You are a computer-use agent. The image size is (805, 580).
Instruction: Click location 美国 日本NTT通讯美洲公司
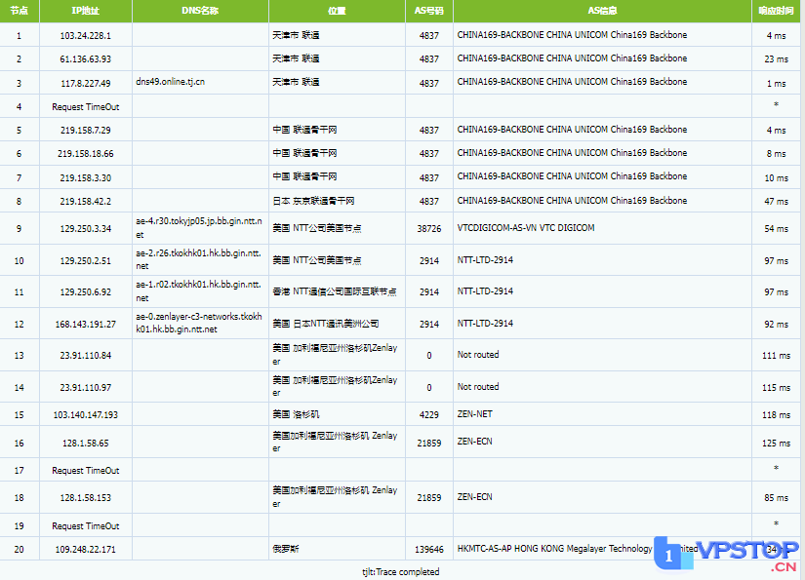point(326,324)
